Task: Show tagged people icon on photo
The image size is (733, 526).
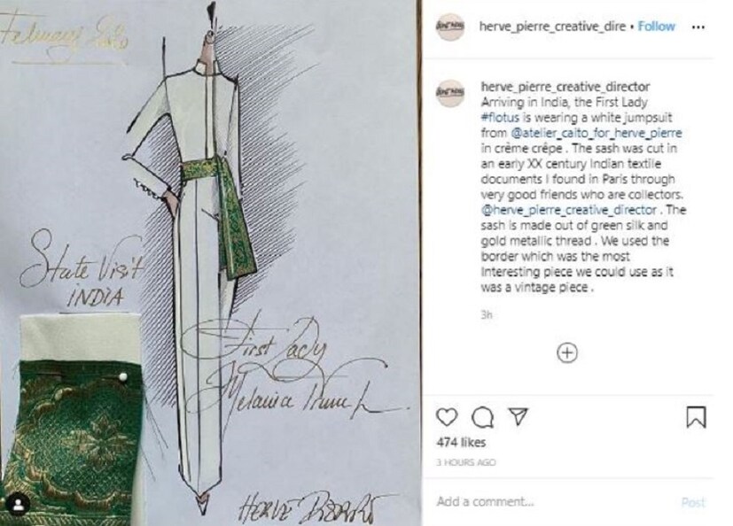Action: pyautogui.click(x=19, y=505)
